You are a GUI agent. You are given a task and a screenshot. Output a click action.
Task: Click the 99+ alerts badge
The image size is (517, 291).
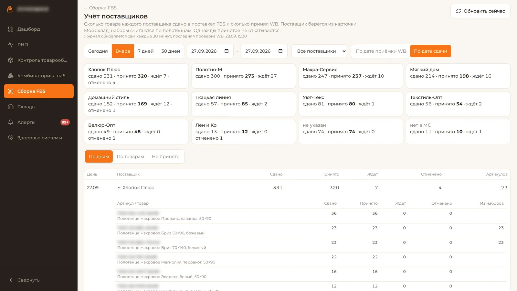[65, 122]
